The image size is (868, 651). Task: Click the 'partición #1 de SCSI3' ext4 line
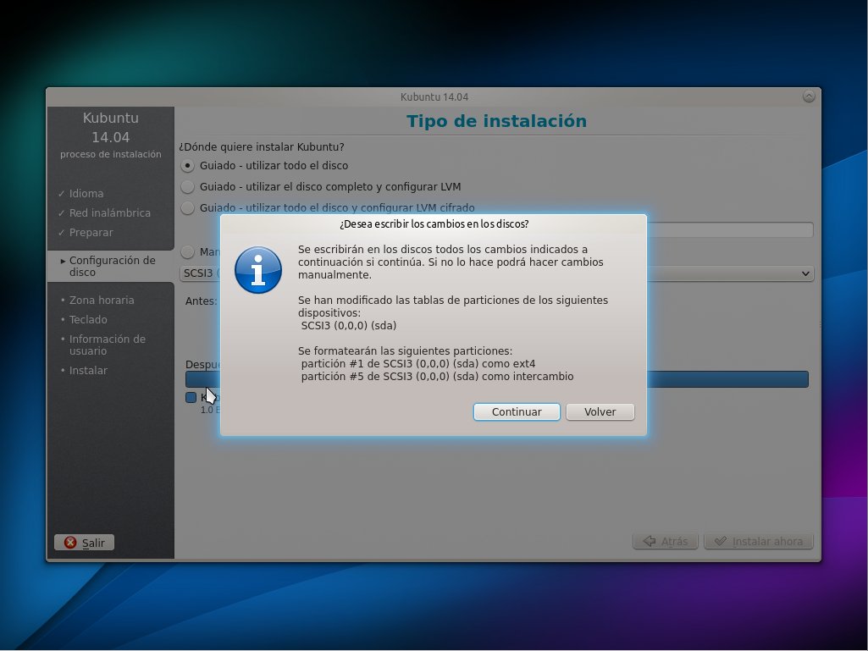pyautogui.click(x=418, y=364)
